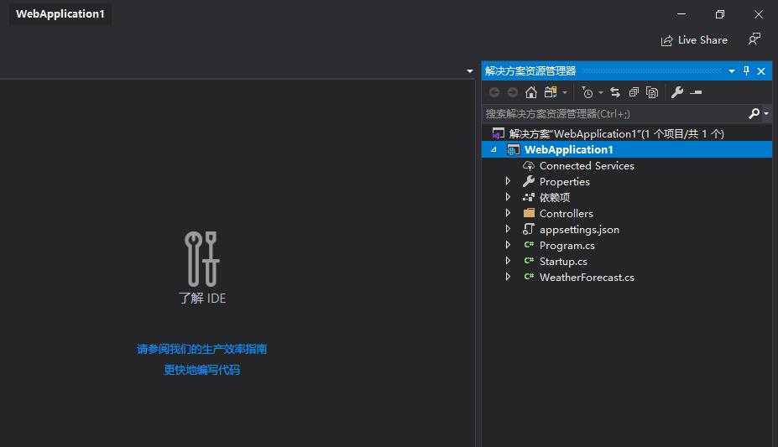
Task: Expand the Properties node
Action: click(x=508, y=181)
